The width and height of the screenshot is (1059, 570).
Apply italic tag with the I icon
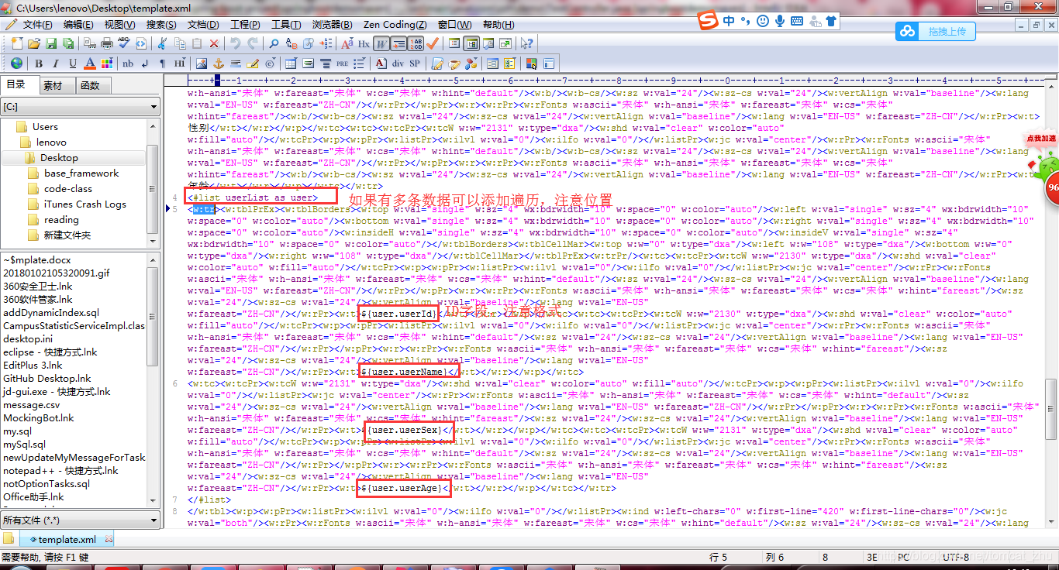pyautogui.click(x=56, y=64)
